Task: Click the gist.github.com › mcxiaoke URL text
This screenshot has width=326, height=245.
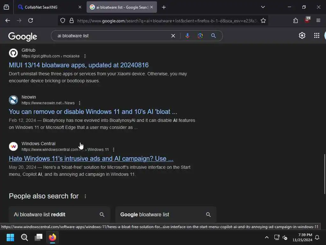Action: pyautogui.click(x=51, y=56)
